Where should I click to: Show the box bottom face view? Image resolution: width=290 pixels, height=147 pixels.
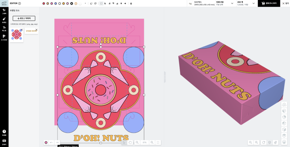(x=284, y=142)
